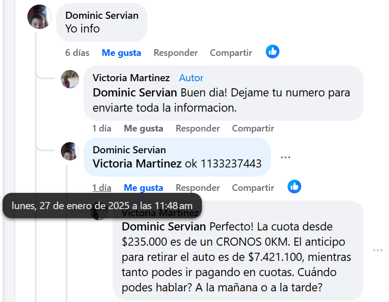This screenshot has height=302, width=389.
Task: Click Dominic Servian's avatar on the phone number reply
Action: tap(70, 151)
